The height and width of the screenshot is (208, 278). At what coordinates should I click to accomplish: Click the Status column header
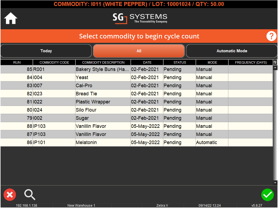pyautogui.click(x=180, y=63)
